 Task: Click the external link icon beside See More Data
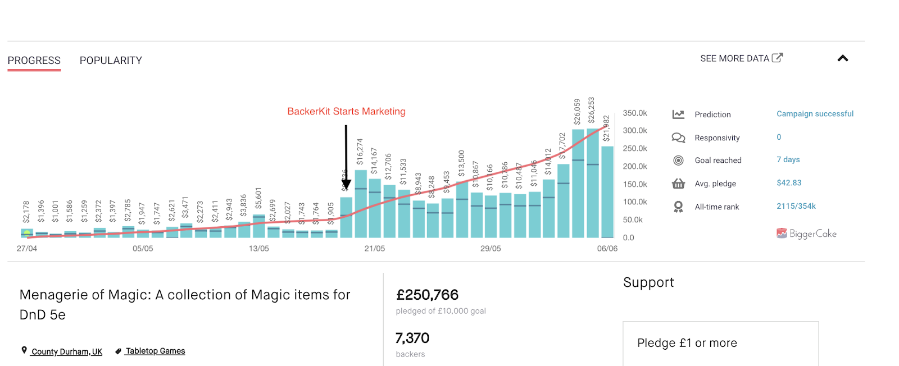point(777,58)
